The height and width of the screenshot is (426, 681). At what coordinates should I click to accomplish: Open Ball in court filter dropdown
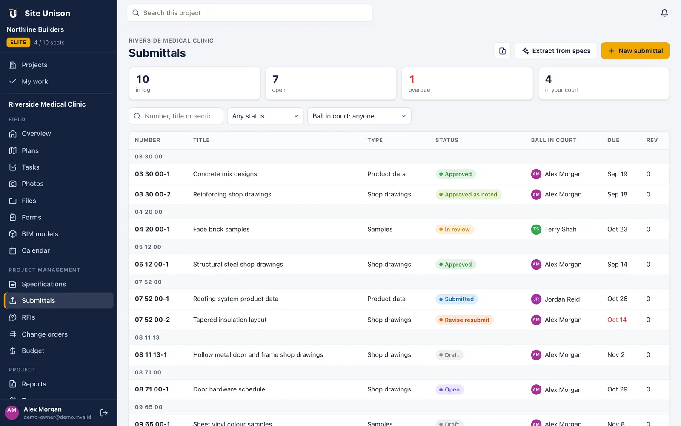[359, 116]
